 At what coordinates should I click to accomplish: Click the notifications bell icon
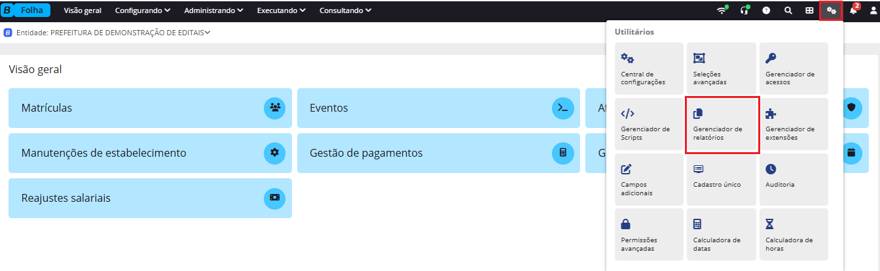(853, 10)
